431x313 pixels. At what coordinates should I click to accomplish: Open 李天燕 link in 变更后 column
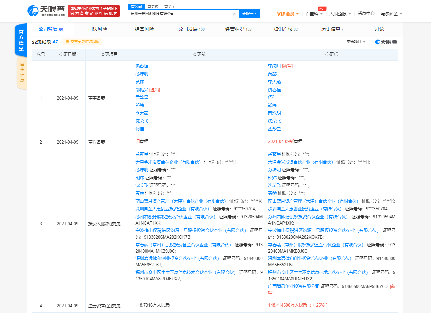(274, 82)
